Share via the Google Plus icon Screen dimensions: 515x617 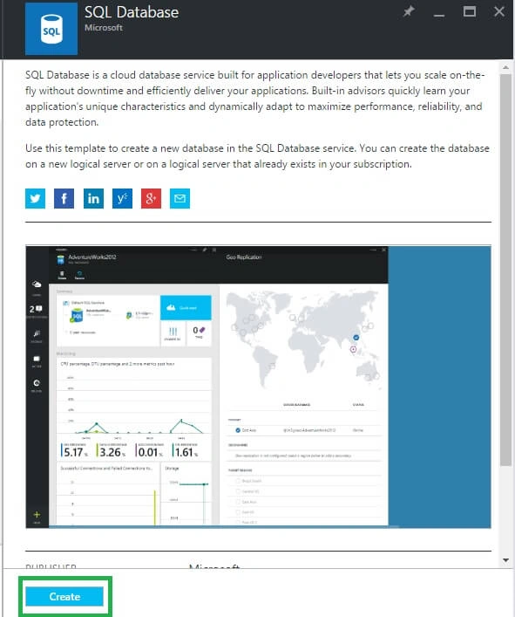click(152, 198)
